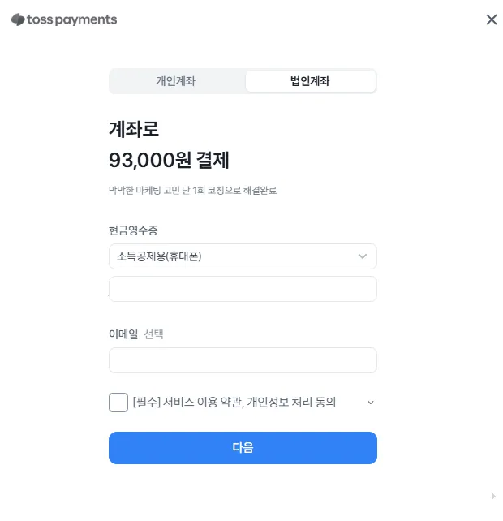Click the 계좌로 heading text
The width and height of the screenshot is (503, 521).
click(x=134, y=129)
